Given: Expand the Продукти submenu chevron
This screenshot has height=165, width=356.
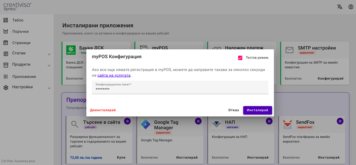Looking at the screenshot, I should pyautogui.click(x=49, y=66).
